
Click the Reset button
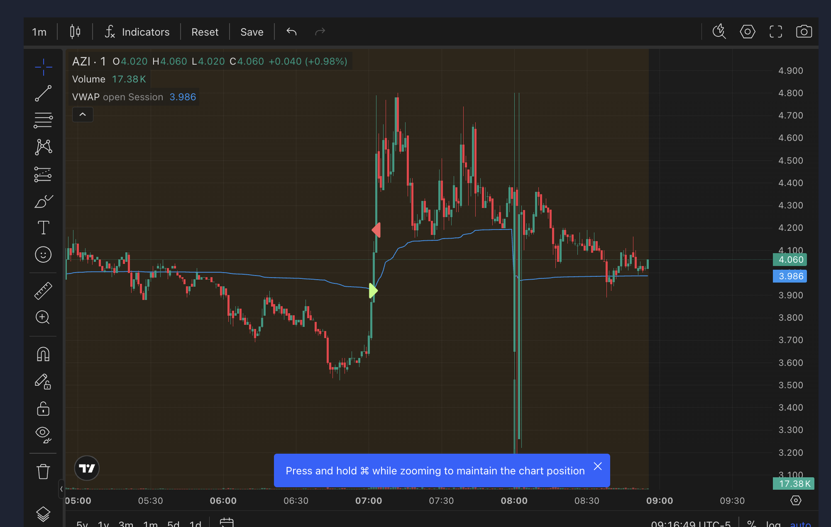point(205,32)
